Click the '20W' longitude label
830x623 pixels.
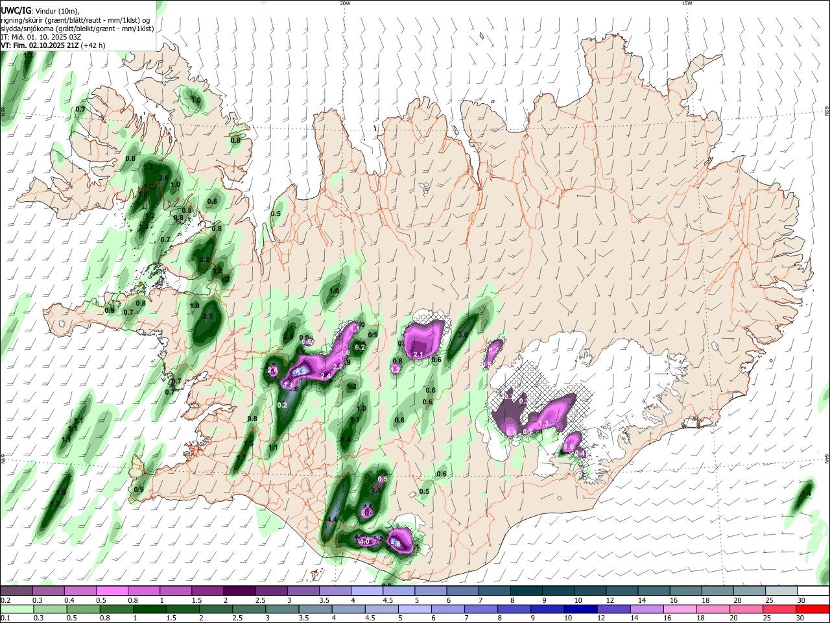tap(345, 3)
